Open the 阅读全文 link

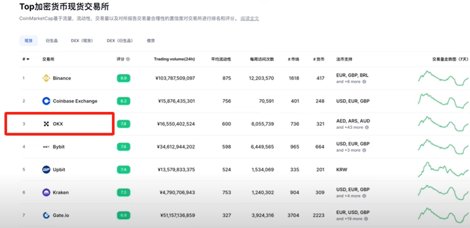250,19
